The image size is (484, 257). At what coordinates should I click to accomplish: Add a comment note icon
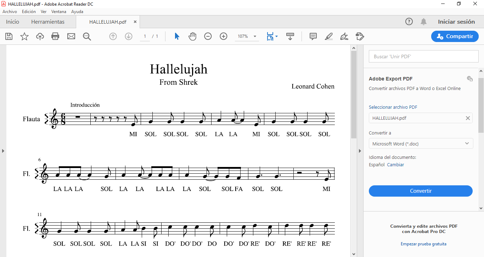[313, 36]
